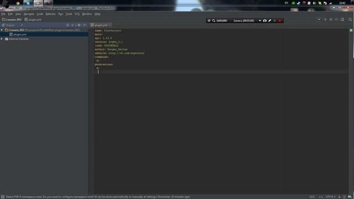Change line separator in status bar
The width and height of the screenshot is (354, 199).
(x=321, y=197)
